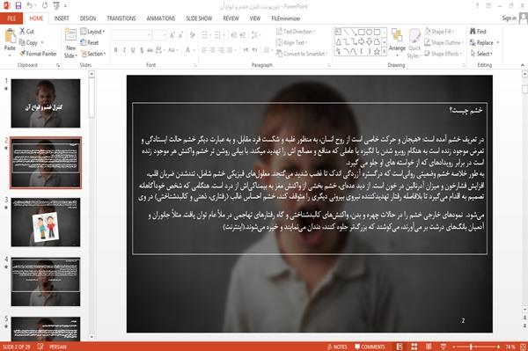Center the text alignment

[212, 50]
